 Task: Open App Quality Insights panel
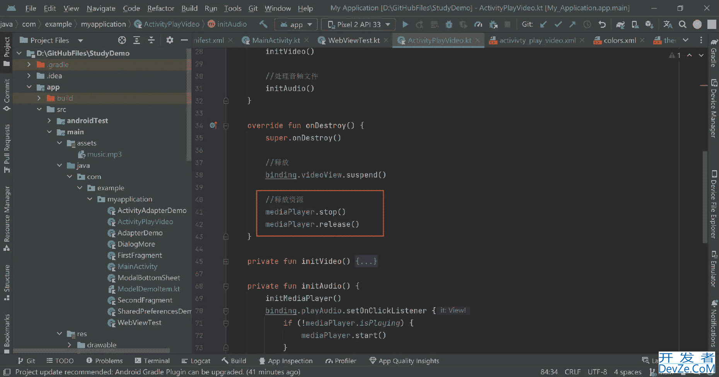pyautogui.click(x=404, y=361)
